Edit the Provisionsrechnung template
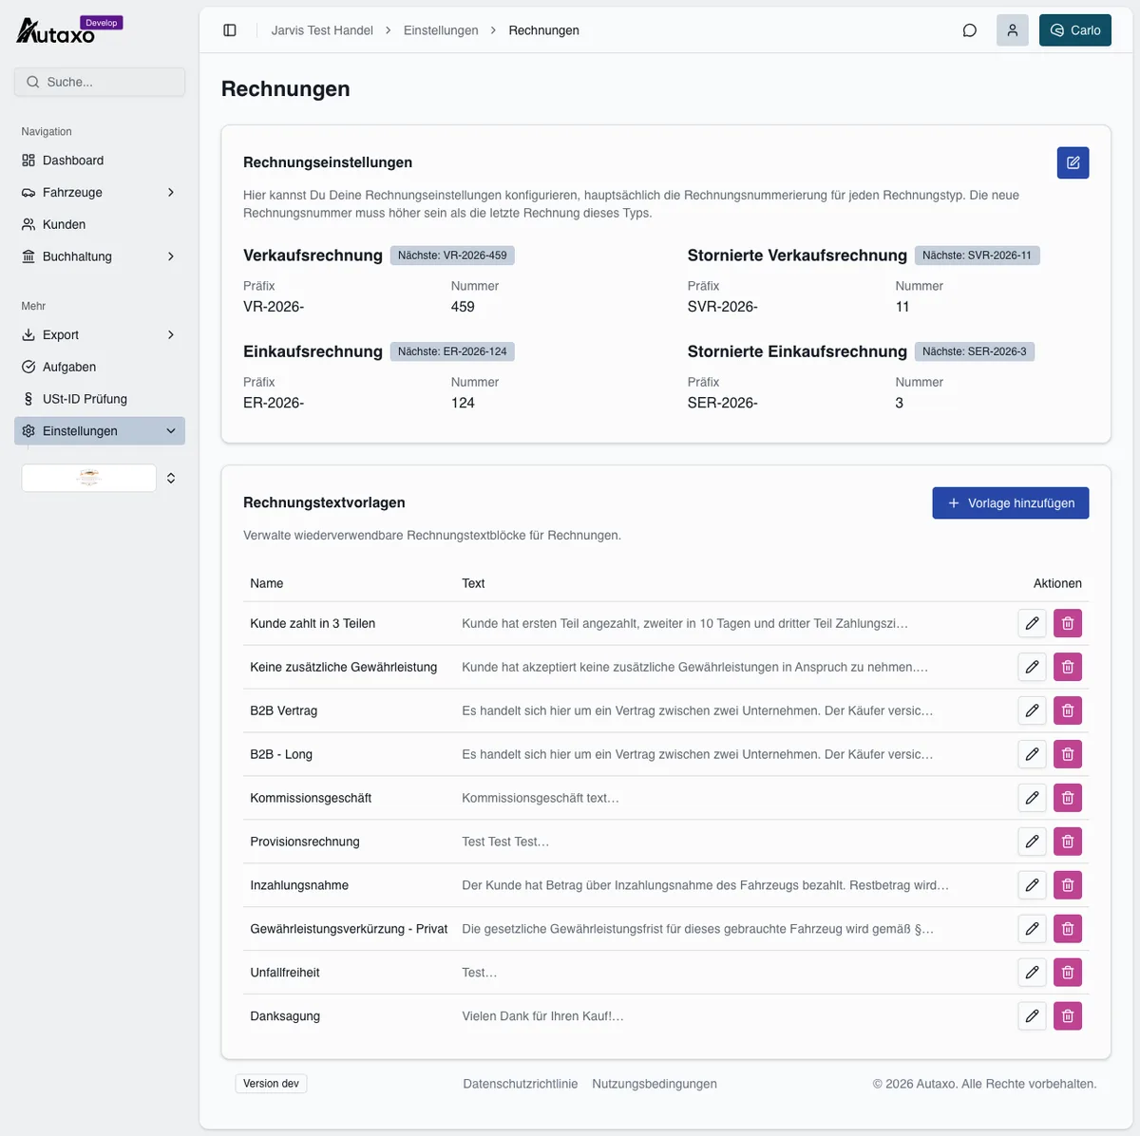This screenshot has width=1140, height=1136. point(1032,842)
